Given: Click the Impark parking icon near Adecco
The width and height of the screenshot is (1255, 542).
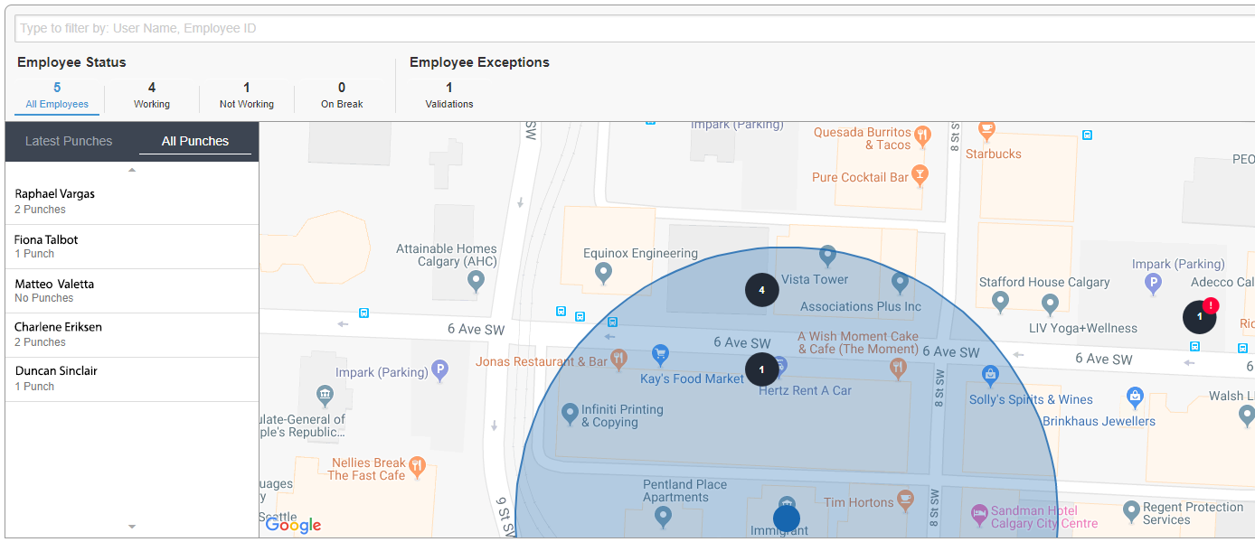Looking at the screenshot, I should coord(1153,285).
